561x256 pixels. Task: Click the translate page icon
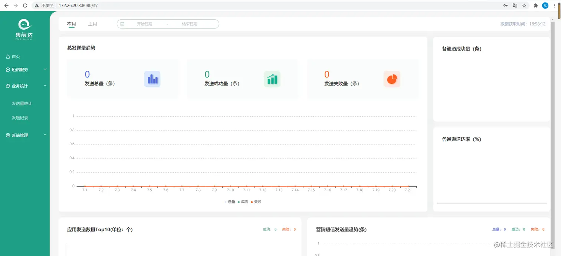coord(515,6)
